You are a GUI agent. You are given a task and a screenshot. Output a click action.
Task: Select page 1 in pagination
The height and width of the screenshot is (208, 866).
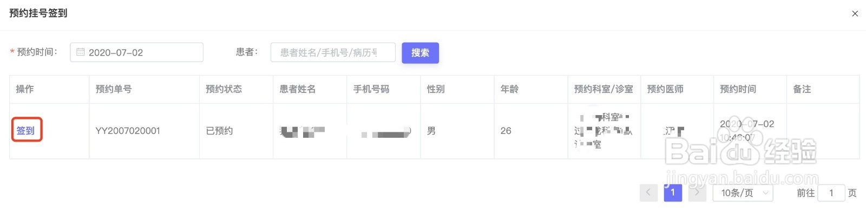click(673, 192)
